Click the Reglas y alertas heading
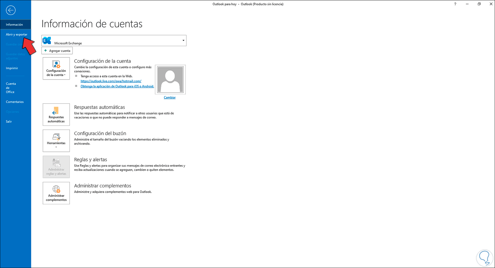 click(x=91, y=159)
